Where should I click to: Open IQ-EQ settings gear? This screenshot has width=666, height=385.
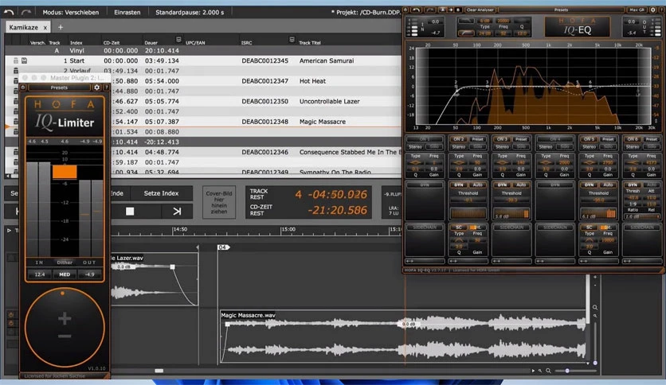(653, 10)
